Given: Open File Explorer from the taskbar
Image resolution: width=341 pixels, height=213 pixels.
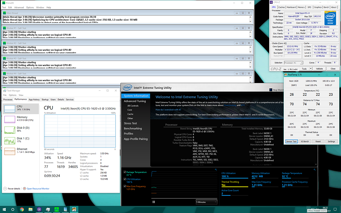Looking at the screenshot, I should tap(30, 210).
